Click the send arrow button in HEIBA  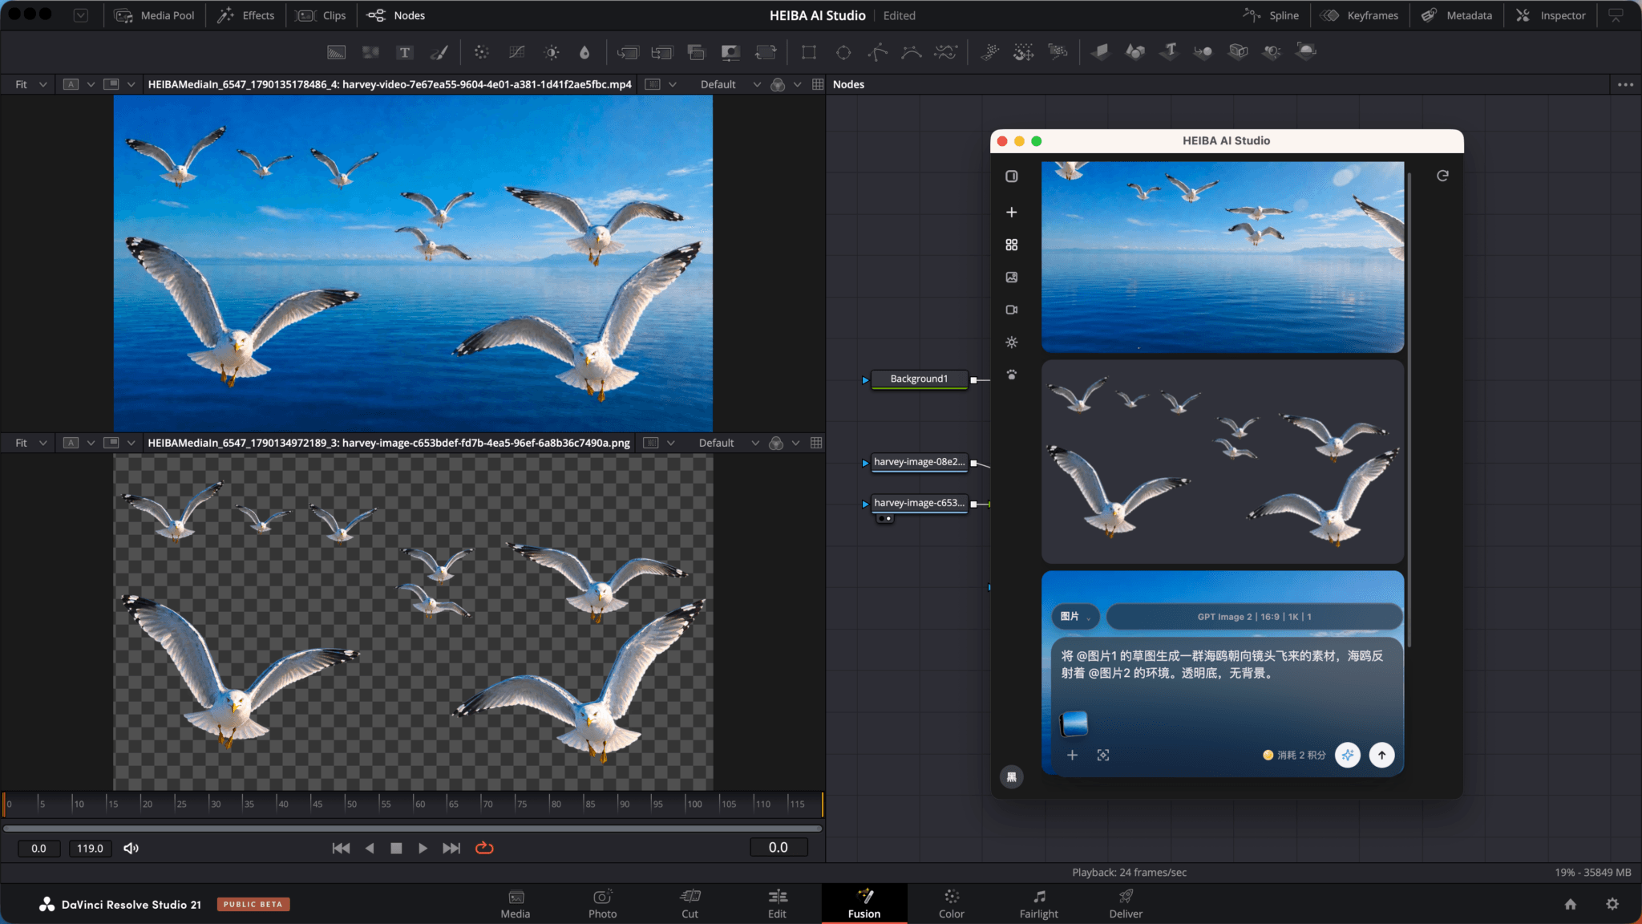coord(1381,755)
